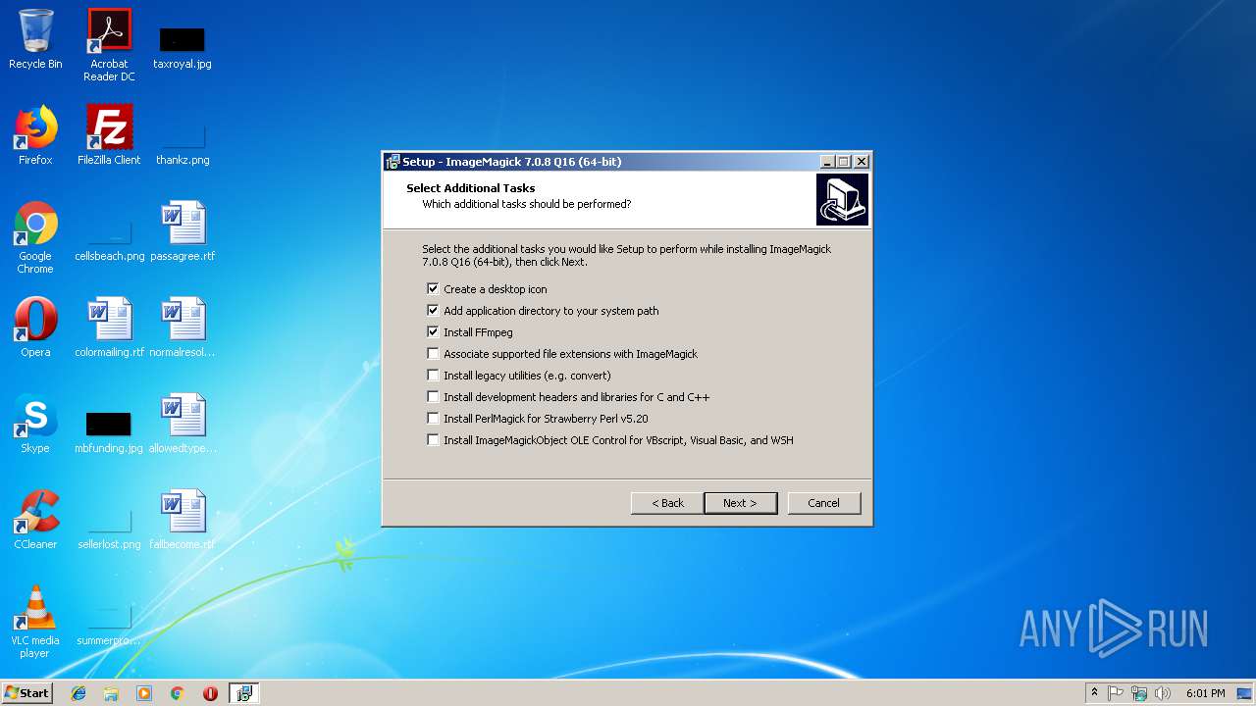This screenshot has height=706, width=1256.
Task: Open the Recycle Bin desktop icon
Action: pyautogui.click(x=35, y=39)
